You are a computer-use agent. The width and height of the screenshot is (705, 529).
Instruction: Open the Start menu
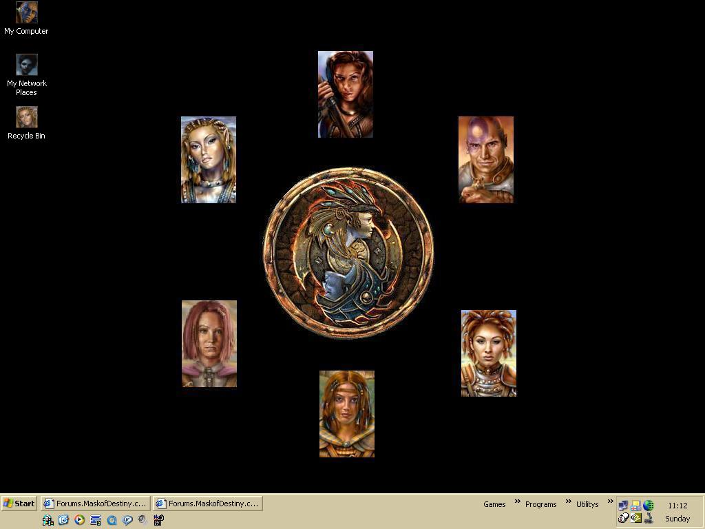point(19,504)
